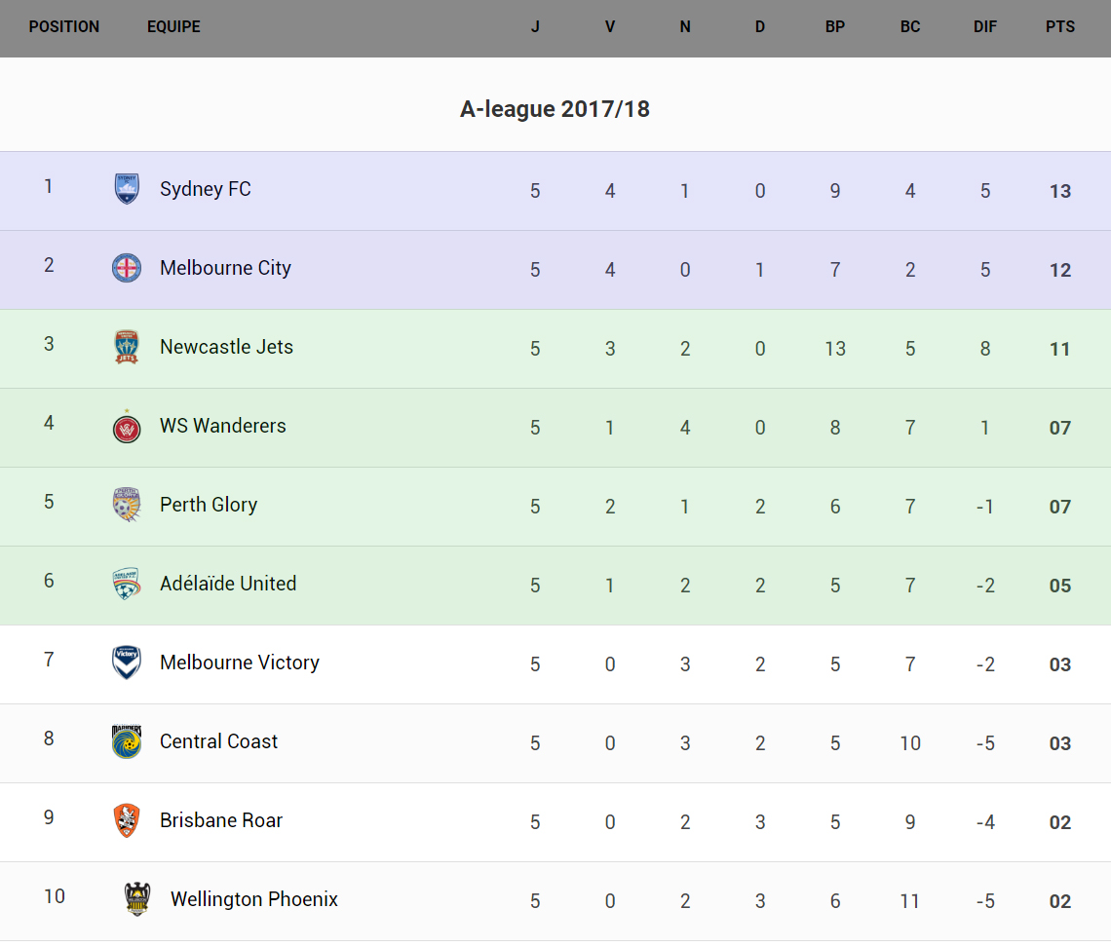Click the DIF column header

pyautogui.click(x=985, y=27)
